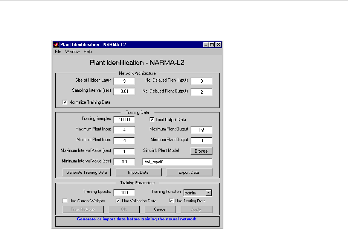Click the Plant Identification - NARMA-L2 heading

[137, 62]
